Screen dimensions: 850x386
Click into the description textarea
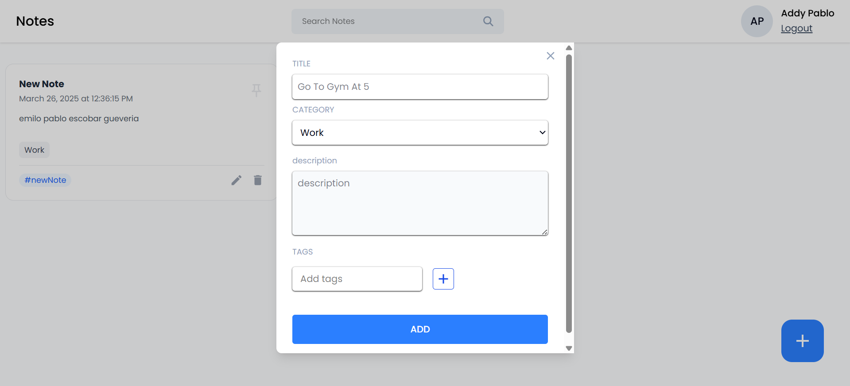tap(420, 203)
